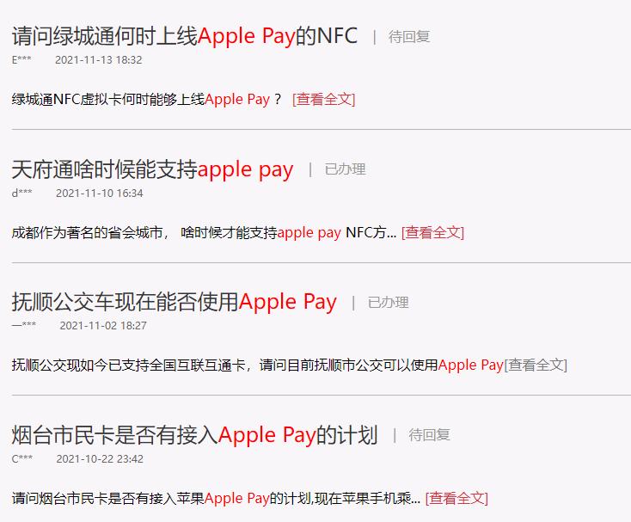This screenshot has width=631, height=522.
Task: Click the 已办理 status of 天府通 post
Action: 346,169
